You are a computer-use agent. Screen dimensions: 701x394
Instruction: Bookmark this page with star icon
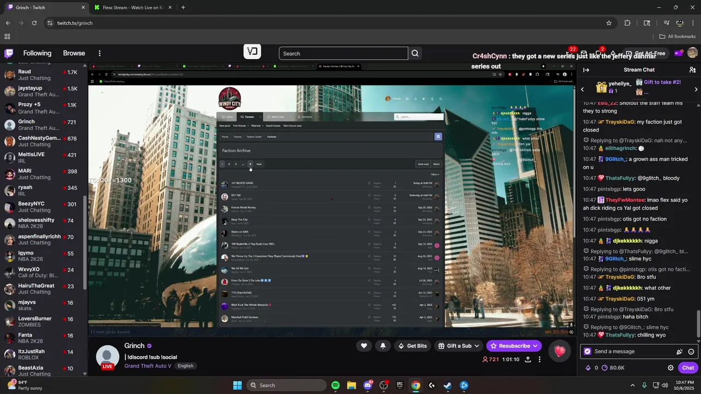pyautogui.click(x=608, y=23)
